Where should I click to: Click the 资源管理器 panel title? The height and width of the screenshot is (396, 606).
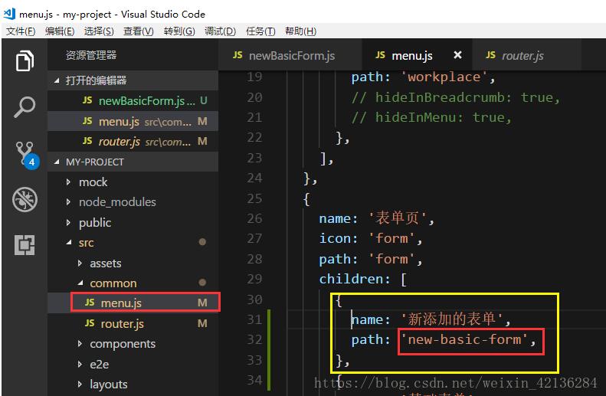point(91,55)
